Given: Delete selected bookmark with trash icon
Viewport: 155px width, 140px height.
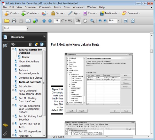Looking at the screenshot, I should pyautogui.click(x=30, y=44).
